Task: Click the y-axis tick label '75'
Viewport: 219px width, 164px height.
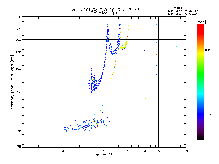Action: click(x=19, y=147)
